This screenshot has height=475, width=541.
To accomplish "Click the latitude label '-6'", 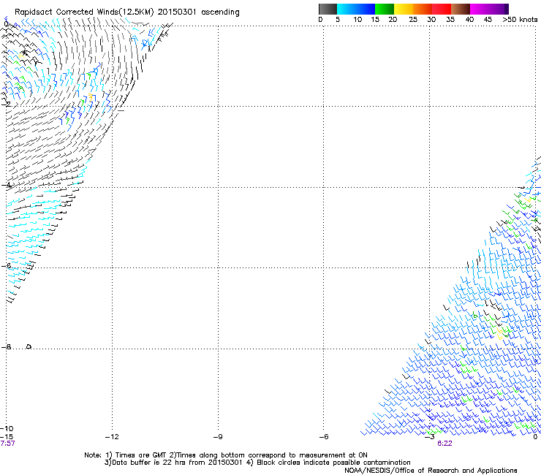I will pos(6,265).
